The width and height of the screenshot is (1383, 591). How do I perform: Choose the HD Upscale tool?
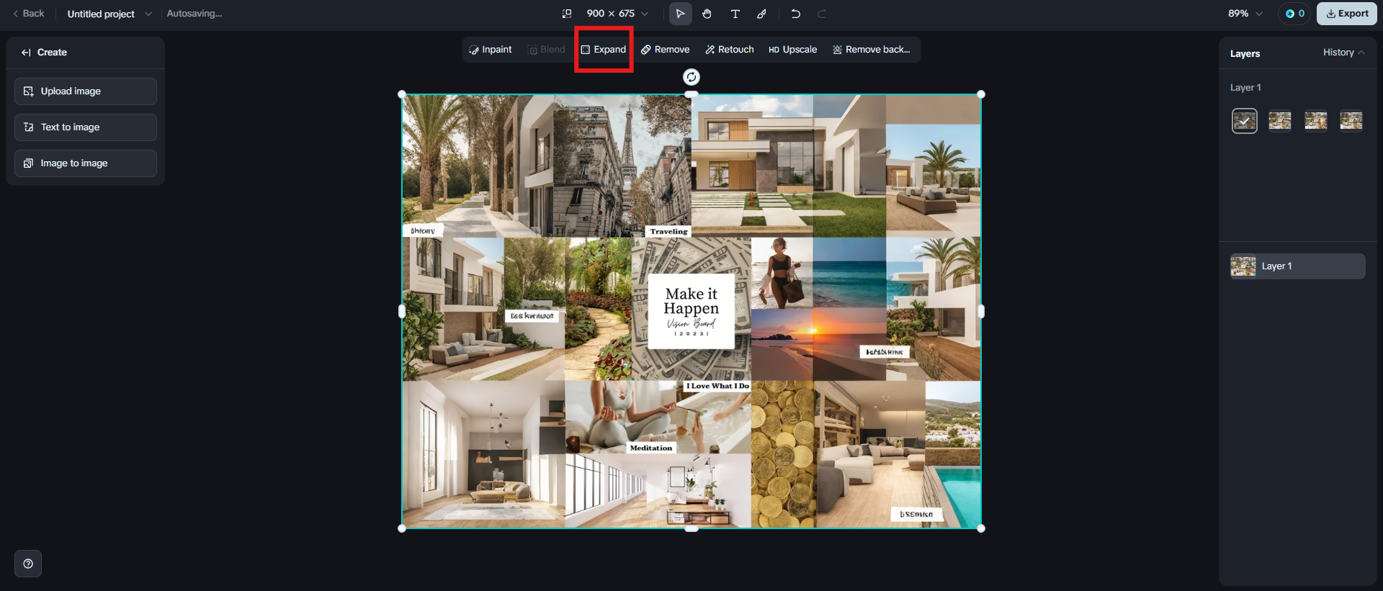click(793, 50)
